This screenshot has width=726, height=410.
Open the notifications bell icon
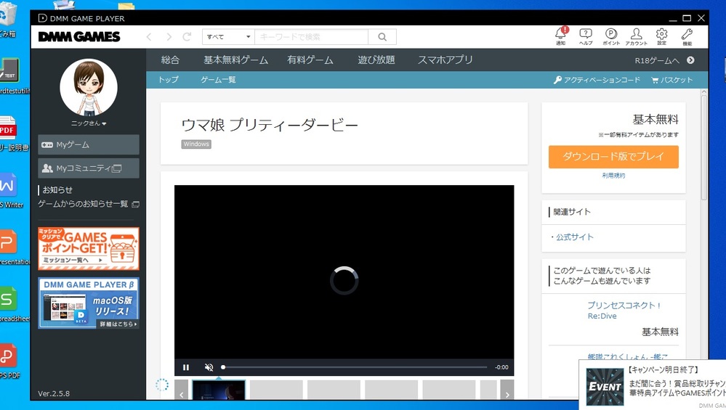(x=560, y=35)
